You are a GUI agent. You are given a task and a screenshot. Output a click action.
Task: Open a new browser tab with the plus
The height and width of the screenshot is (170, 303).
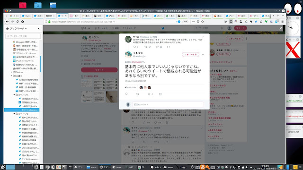[x=278, y=16]
